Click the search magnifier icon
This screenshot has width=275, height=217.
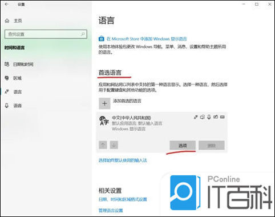[83, 34]
